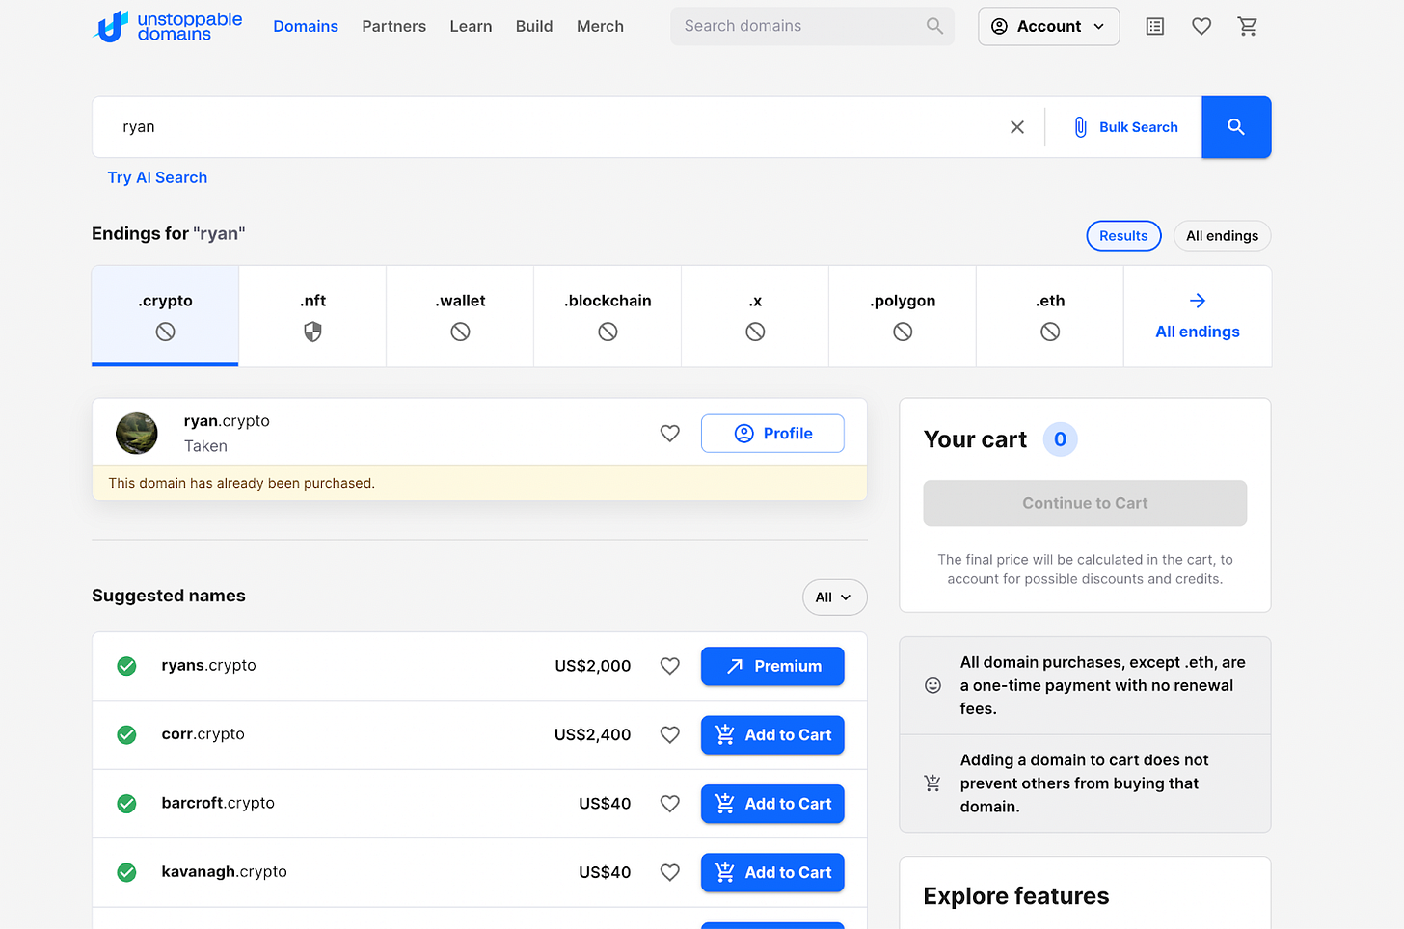1404x929 pixels.
Task: Open the Merch menu
Action: (x=600, y=26)
